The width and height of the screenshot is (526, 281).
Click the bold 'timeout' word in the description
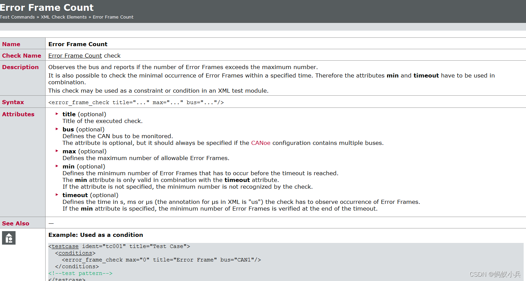[x=426, y=75]
